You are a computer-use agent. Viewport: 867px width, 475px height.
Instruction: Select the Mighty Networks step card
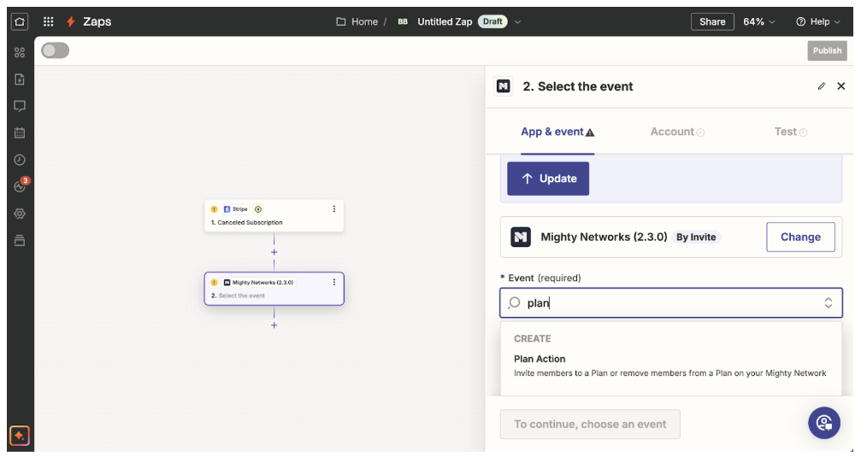coord(274,289)
